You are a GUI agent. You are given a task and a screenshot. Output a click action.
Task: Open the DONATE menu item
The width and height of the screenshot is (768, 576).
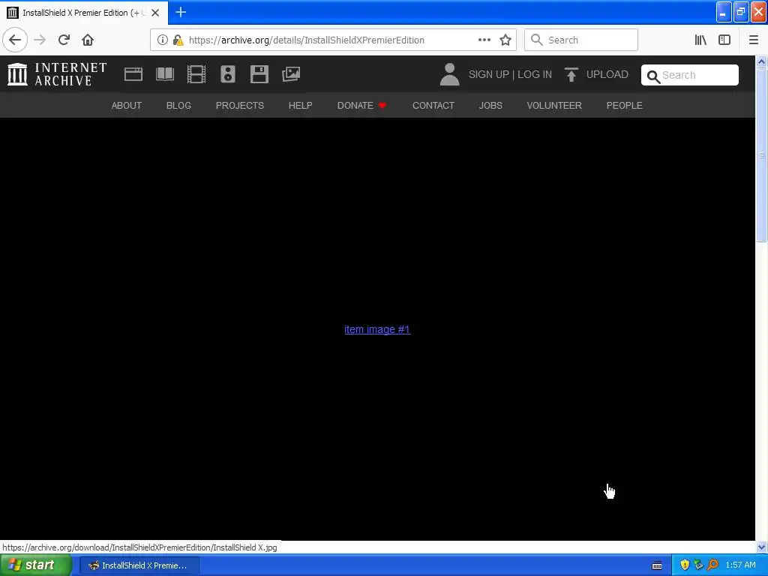[361, 105]
